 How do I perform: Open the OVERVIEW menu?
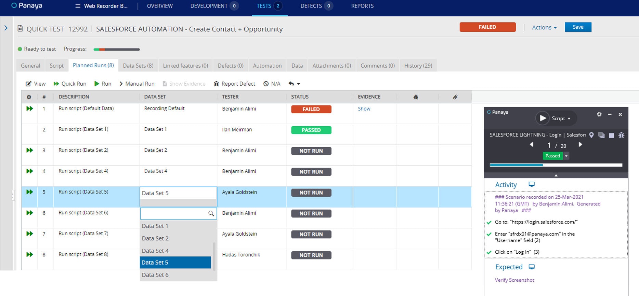160,6
